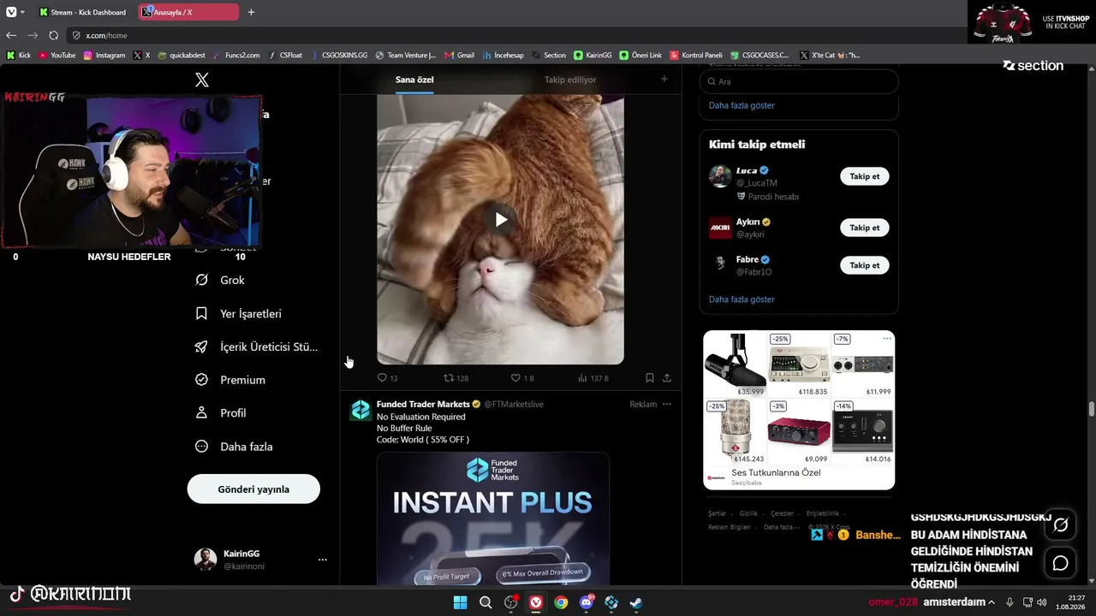Screen dimensions: 1096x616
Task: Open the ₺35.999 microphone product
Action: point(735,364)
